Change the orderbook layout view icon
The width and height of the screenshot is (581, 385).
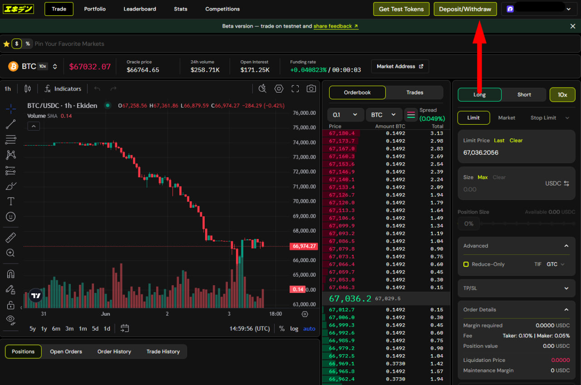[411, 115]
